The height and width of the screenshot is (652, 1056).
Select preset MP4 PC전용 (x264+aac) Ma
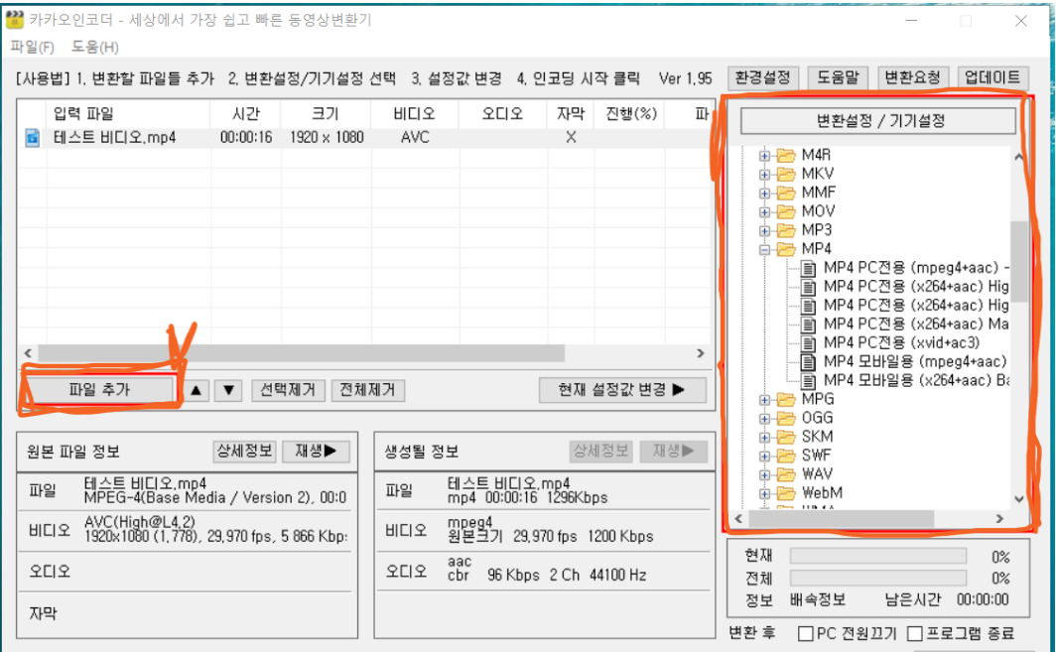click(x=916, y=324)
